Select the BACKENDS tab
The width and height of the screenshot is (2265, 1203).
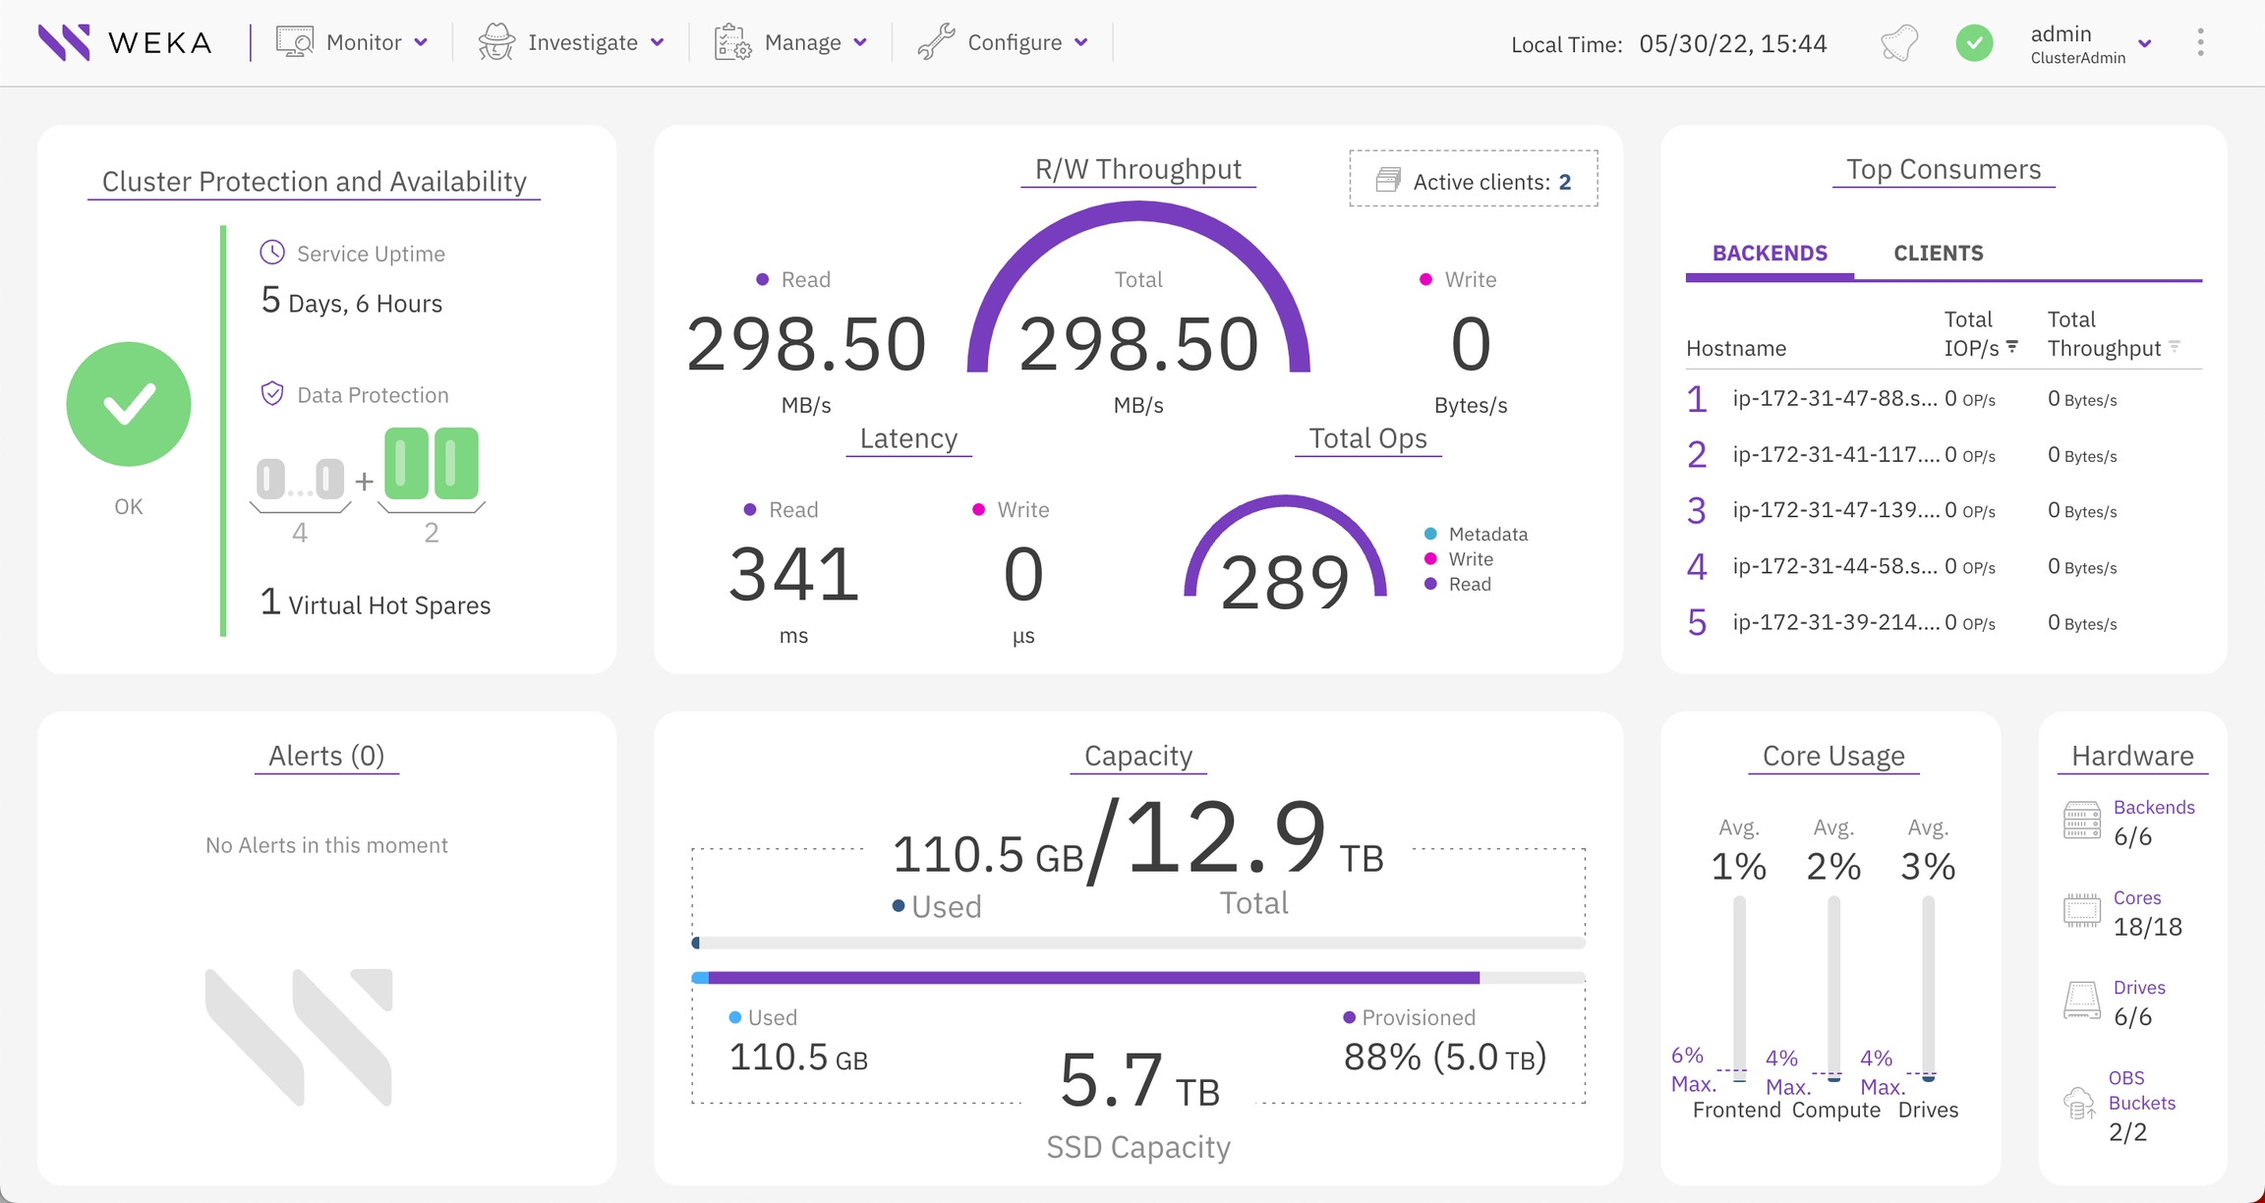click(1769, 253)
